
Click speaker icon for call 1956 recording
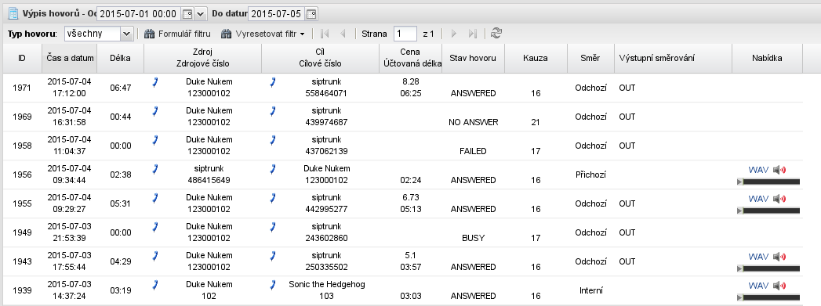tap(779, 170)
